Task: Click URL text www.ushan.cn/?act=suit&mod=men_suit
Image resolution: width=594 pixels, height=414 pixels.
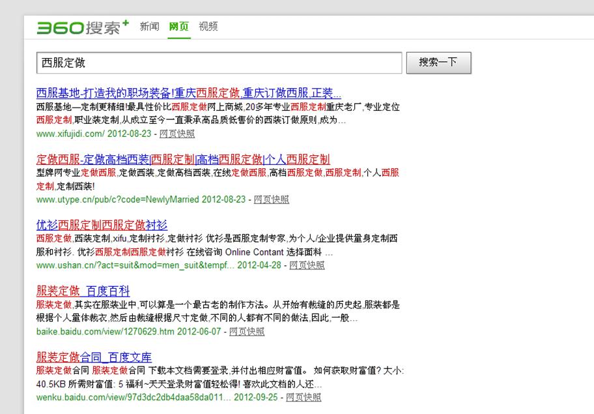Action: (x=135, y=265)
